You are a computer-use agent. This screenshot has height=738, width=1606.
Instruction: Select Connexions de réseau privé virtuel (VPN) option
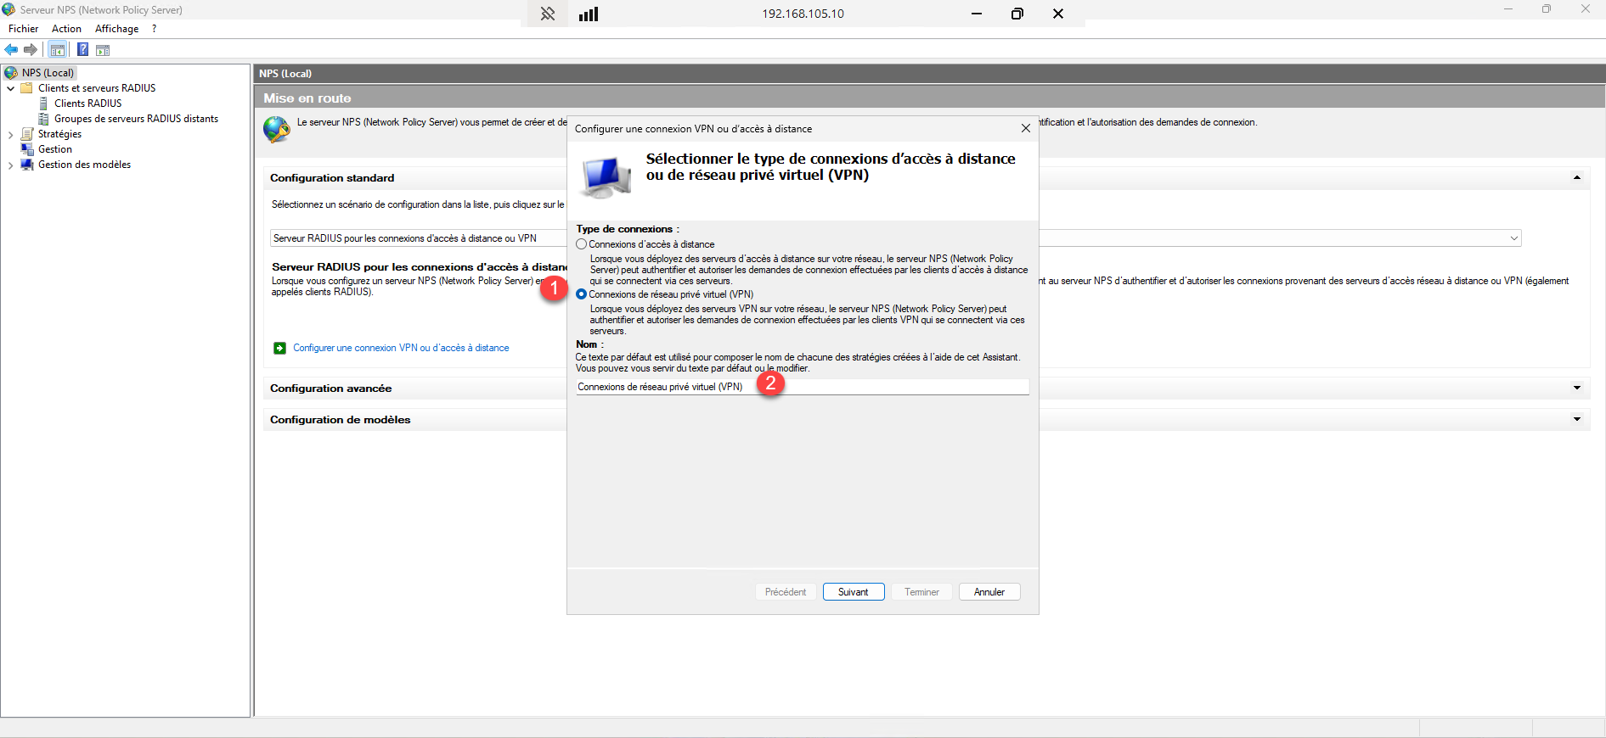(x=582, y=294)
